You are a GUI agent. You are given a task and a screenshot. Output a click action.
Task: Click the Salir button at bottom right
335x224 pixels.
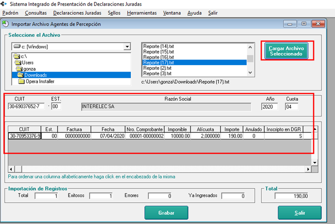(x=299, y=213)
